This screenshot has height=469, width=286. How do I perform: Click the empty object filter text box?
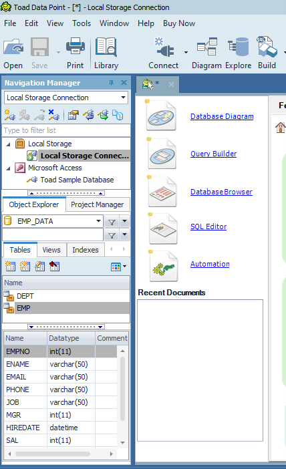(53, 235)
